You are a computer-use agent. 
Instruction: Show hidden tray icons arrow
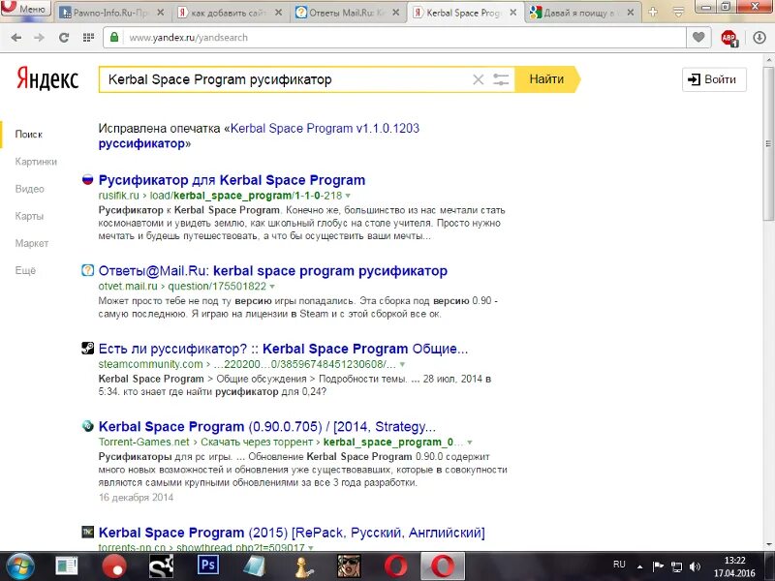click(x=640, y=566)
